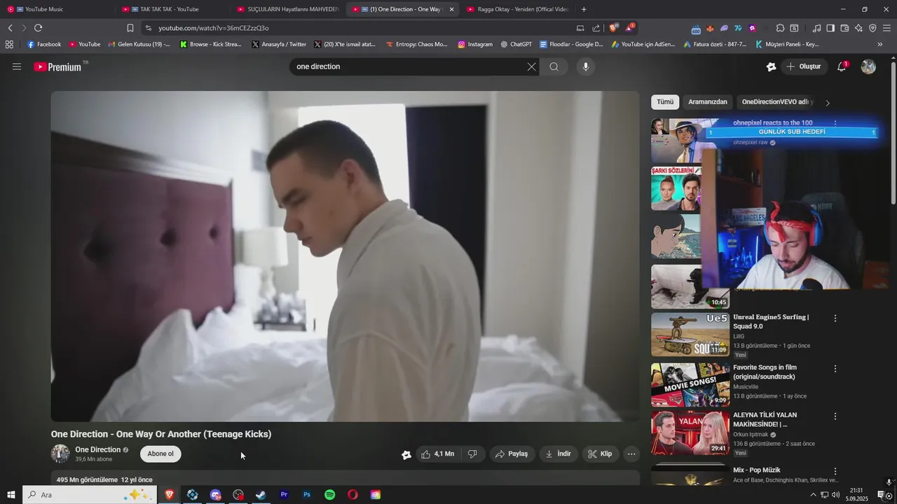Open the Windows Start menu
This screenshot has height=504, width=897.
click(x=11, y=495)
